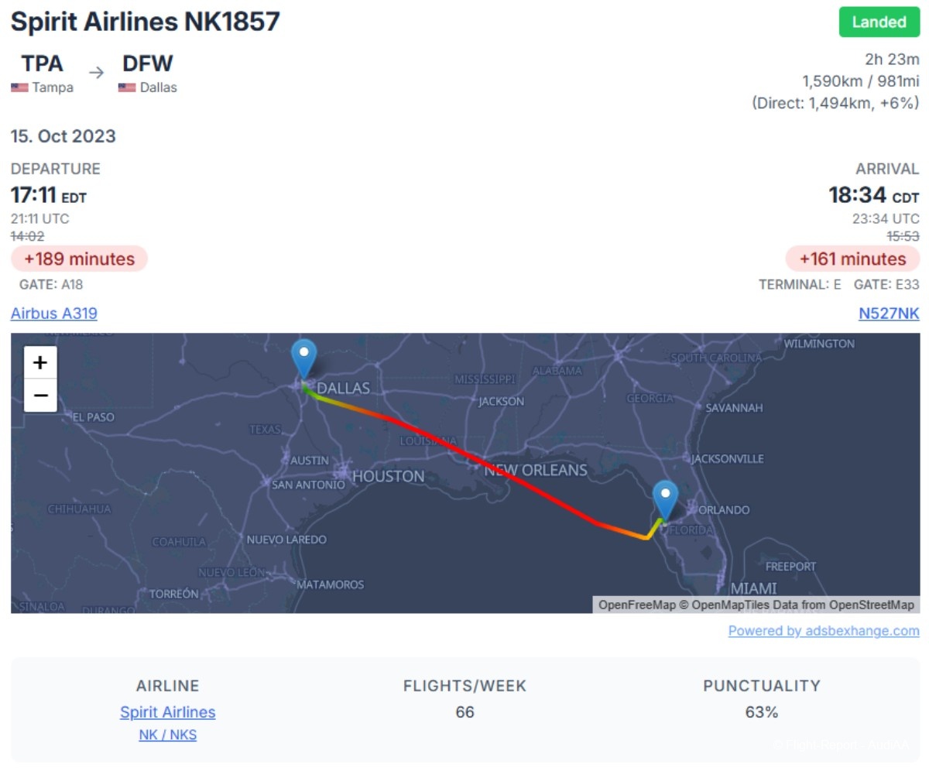Open the Spirit Airlines airline link

(168, 712)
